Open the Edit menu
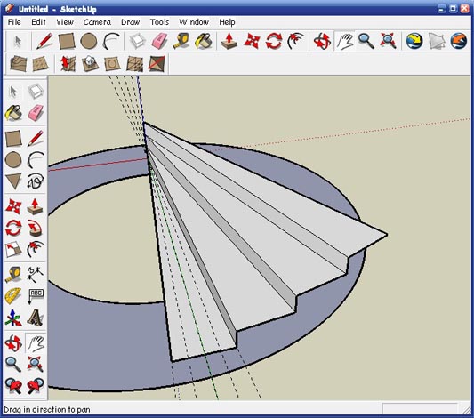The width and height of the screenshot is (474, 418). pos(38,22)
